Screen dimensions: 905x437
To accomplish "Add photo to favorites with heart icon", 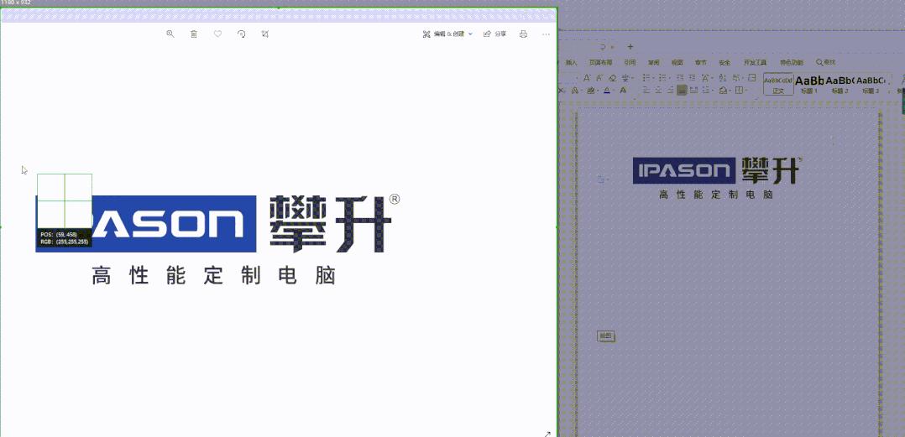I will coord(217,34).
